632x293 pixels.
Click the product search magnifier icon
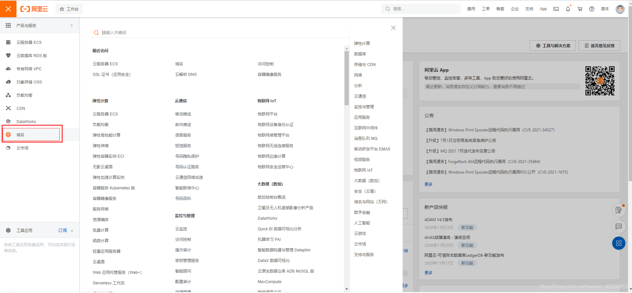[x=96, y=33]
